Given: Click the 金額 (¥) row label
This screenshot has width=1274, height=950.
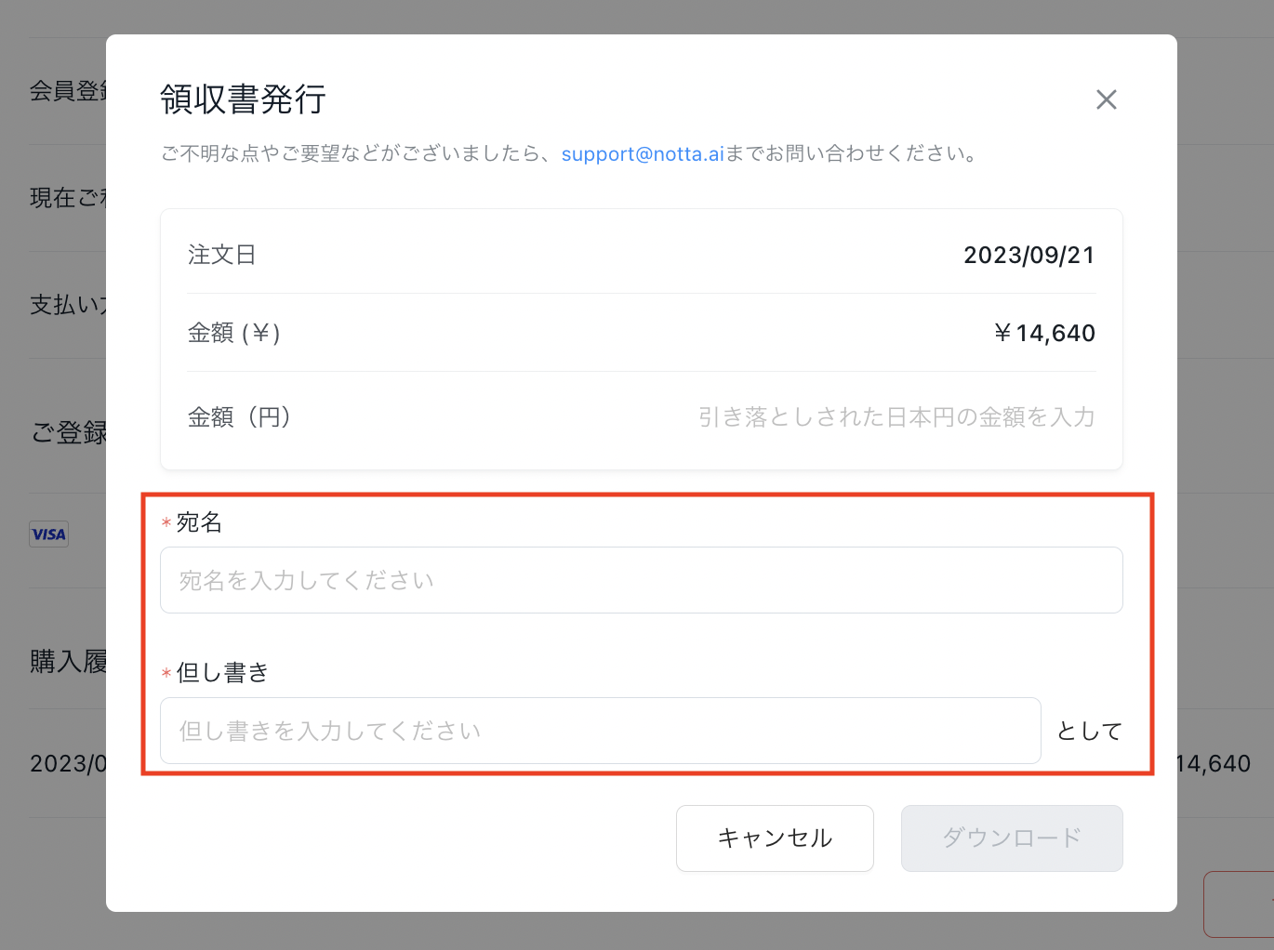Looking at the screenshot, I should tap(234, 333).
